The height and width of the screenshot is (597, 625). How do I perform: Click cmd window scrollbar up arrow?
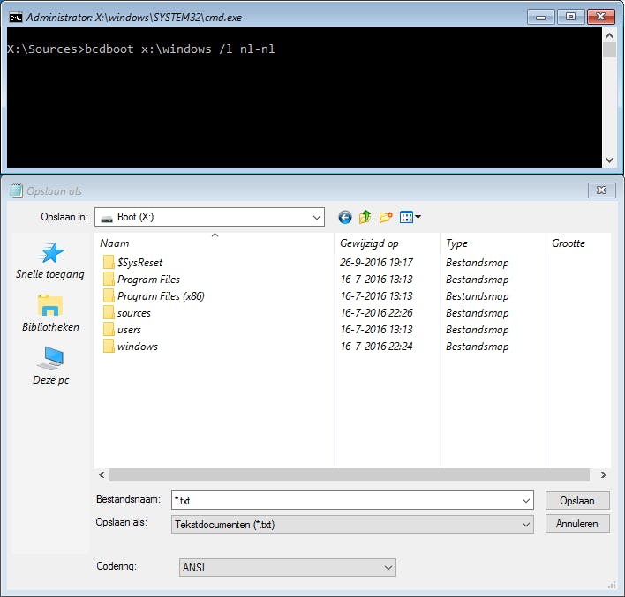pos(609,35)
